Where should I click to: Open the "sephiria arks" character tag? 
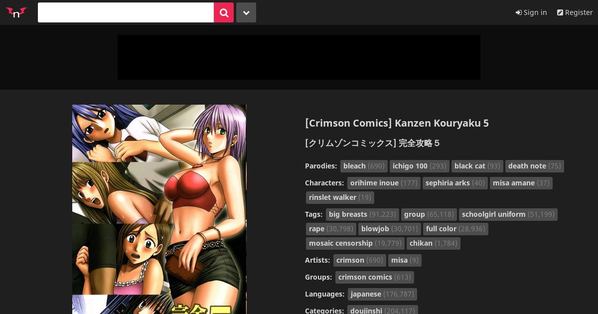pyautogui.click(x=455, y=183)
